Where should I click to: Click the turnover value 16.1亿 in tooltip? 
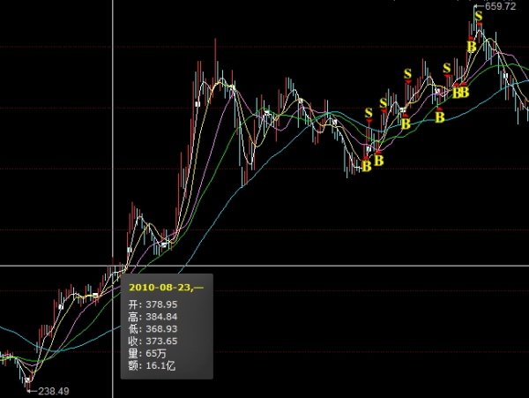click(160, 365)
